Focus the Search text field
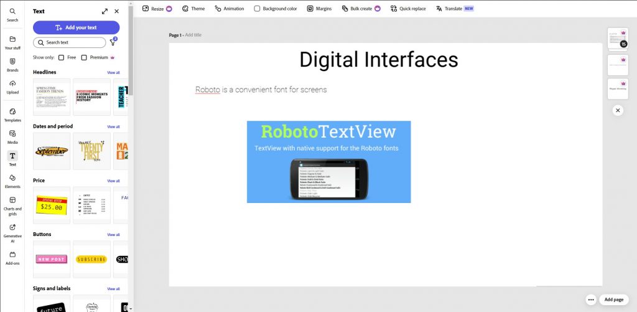 click(x=70, y=42)
